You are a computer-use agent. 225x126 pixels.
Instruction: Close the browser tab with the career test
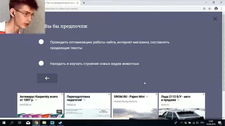[x=78, y=3]
